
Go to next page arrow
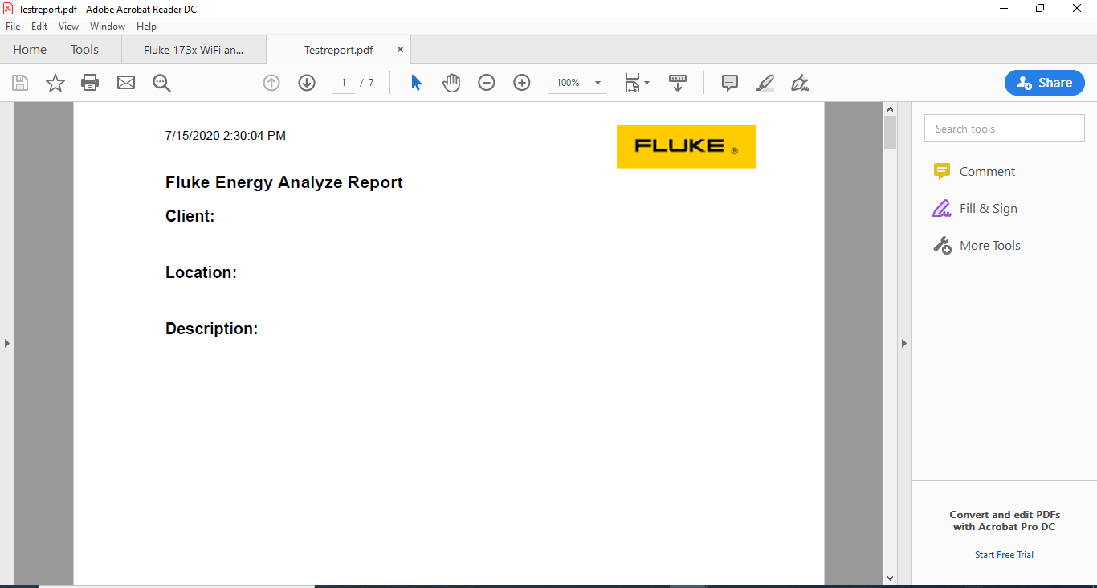307,83
